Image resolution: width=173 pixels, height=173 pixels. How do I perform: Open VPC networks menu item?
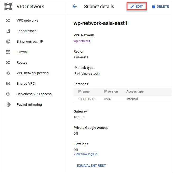point(27,21)
